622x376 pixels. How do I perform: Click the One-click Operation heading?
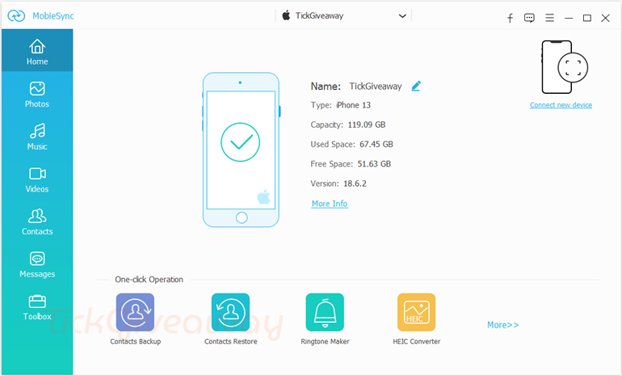149,280
